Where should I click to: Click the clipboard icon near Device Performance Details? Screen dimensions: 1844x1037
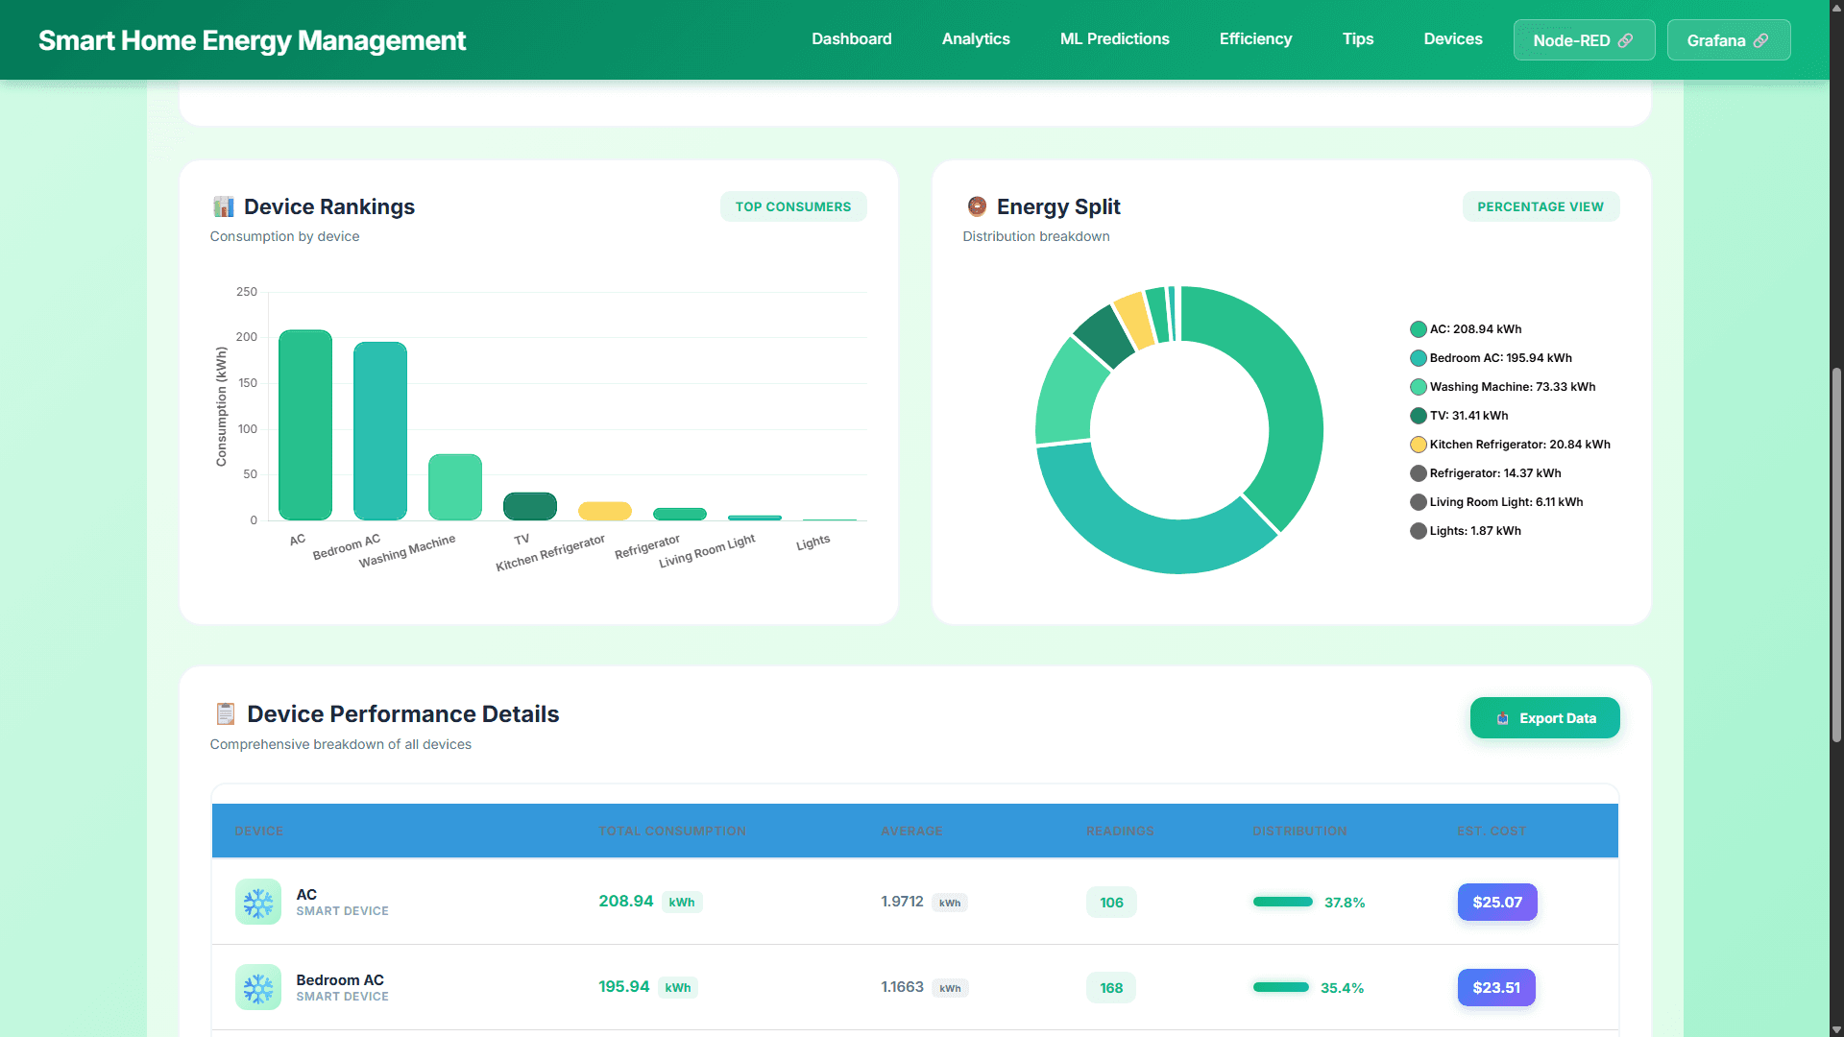coord(226,713)
